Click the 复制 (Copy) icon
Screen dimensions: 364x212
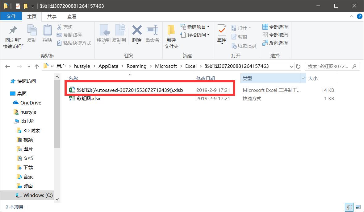32,35
